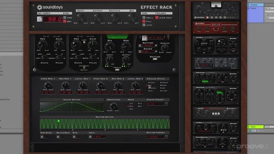The height and width of the screenshot is (154, 274).
Task: Click filter two Gain knob
Action: [92, 45]
